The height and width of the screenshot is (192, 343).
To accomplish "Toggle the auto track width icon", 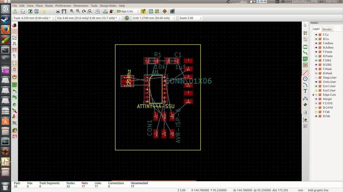I will (x=127, y=18).
